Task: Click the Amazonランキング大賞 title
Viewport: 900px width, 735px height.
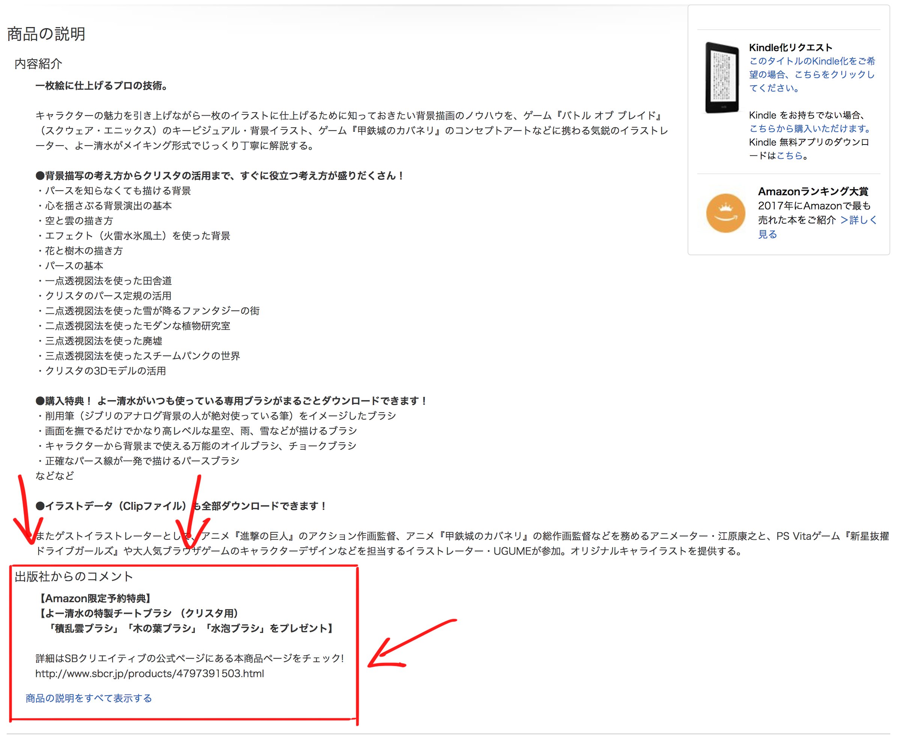Action: [x=813, y=191]
